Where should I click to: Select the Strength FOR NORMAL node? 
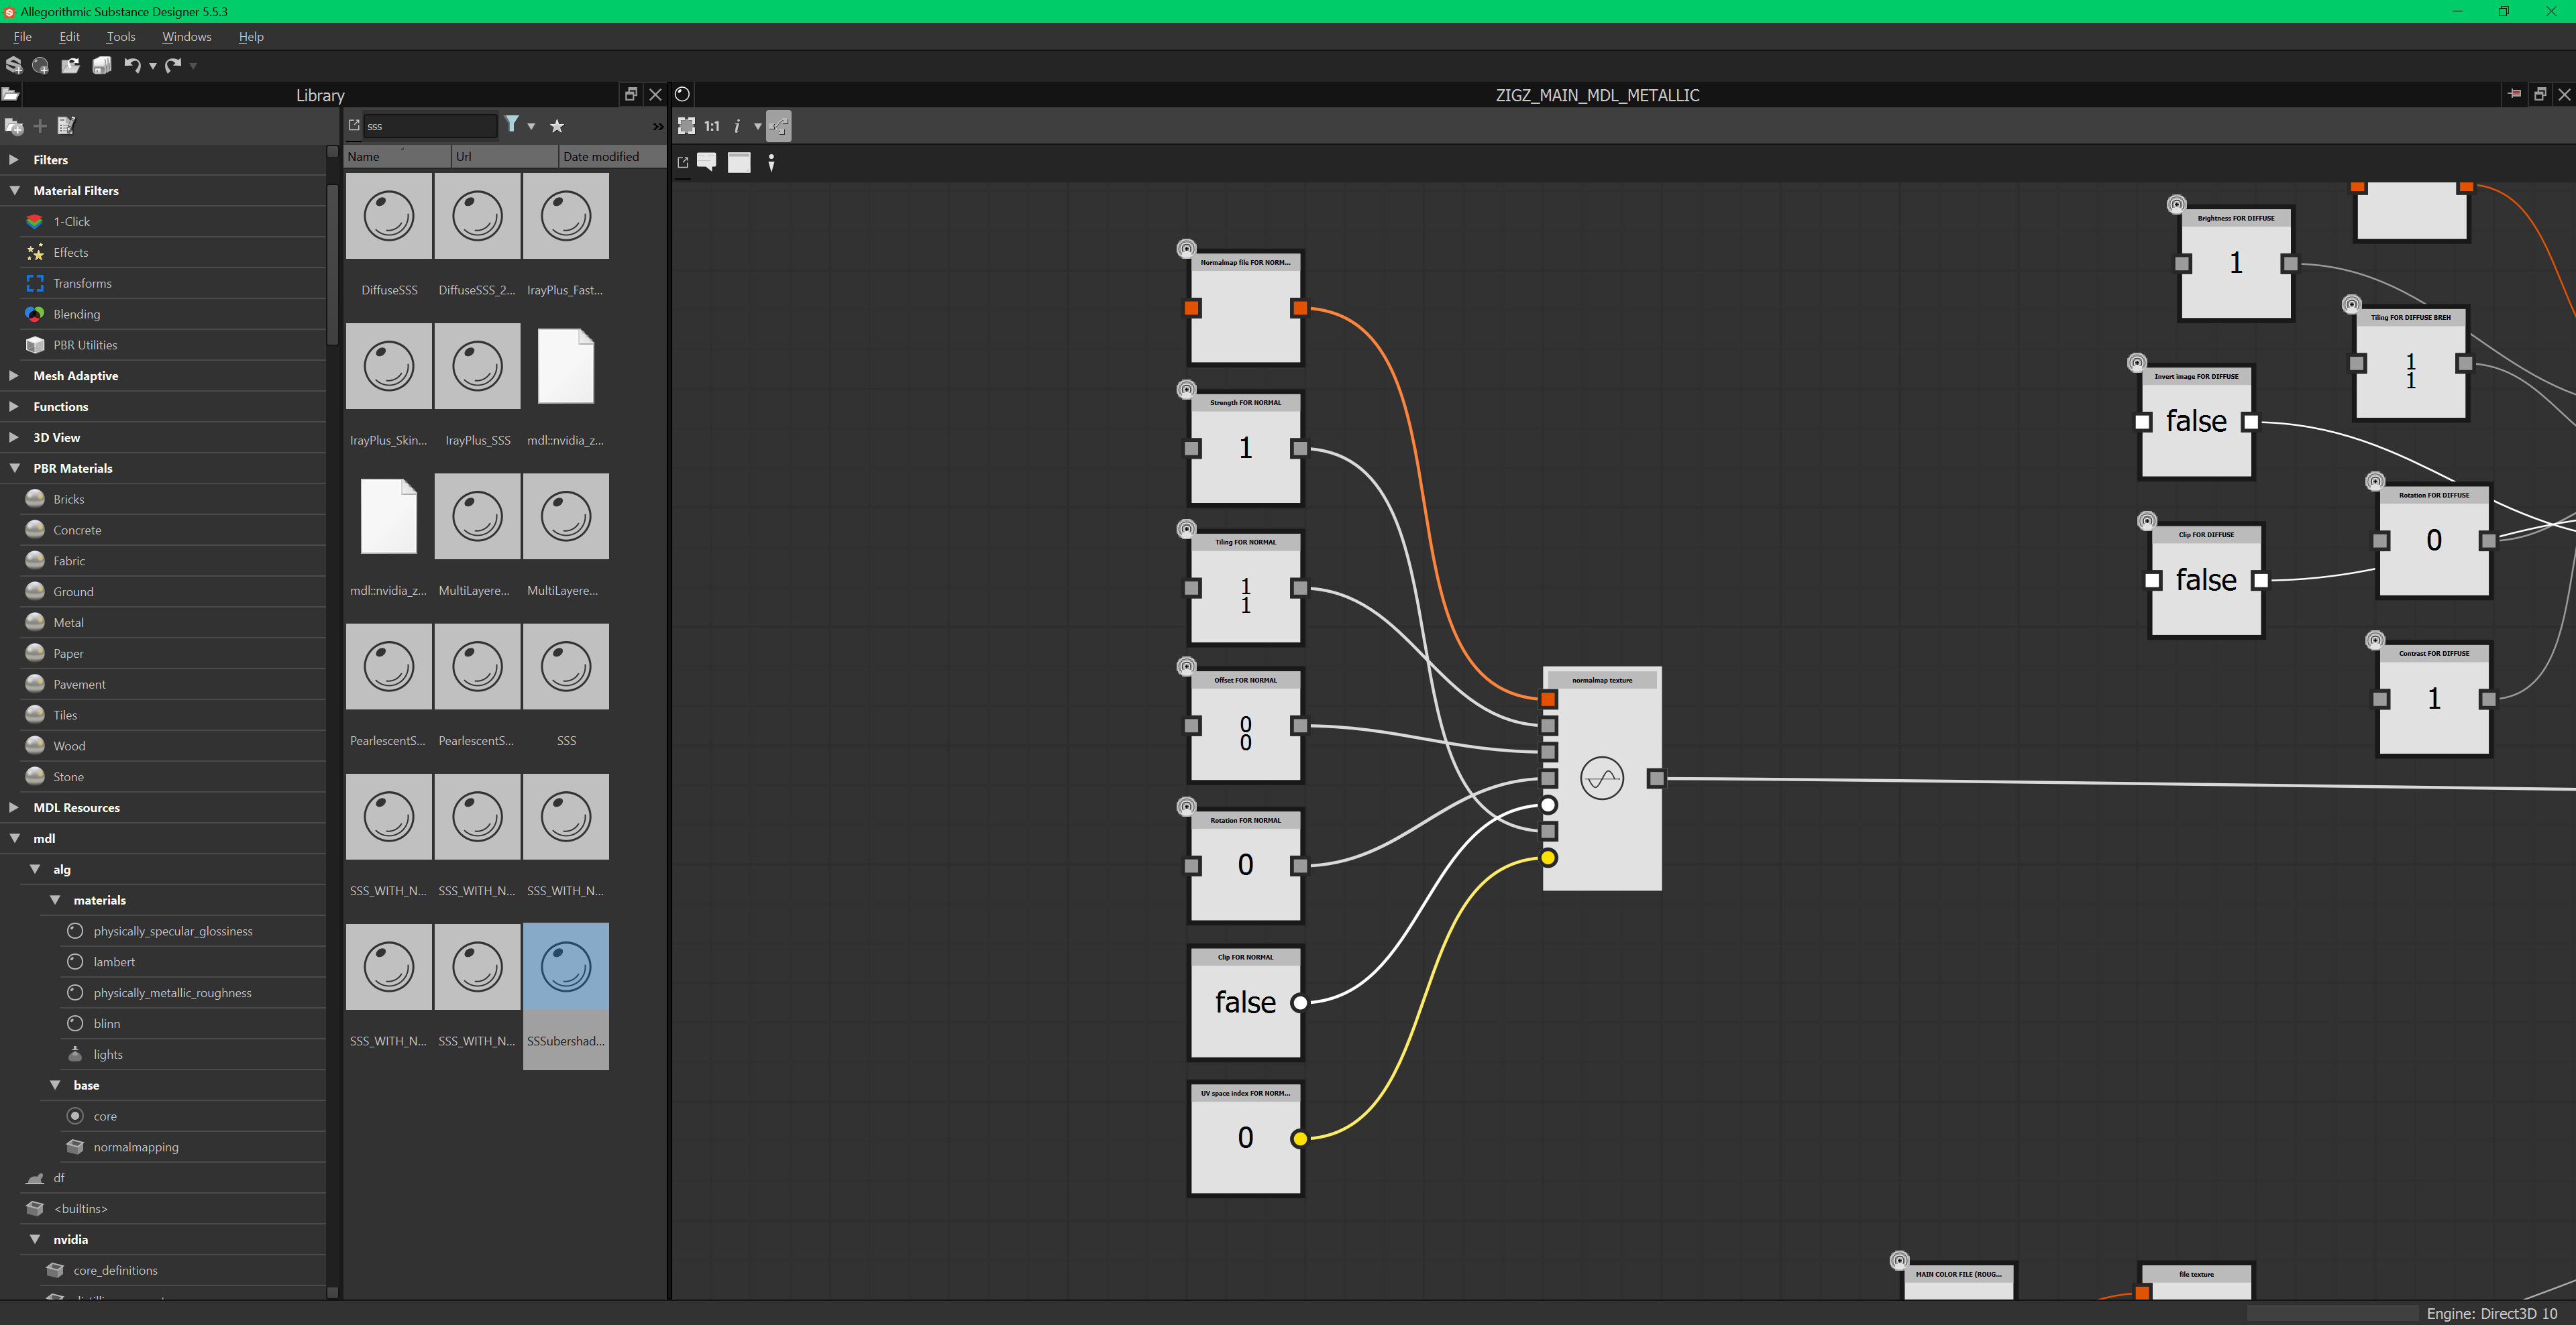coord(1245,448)
